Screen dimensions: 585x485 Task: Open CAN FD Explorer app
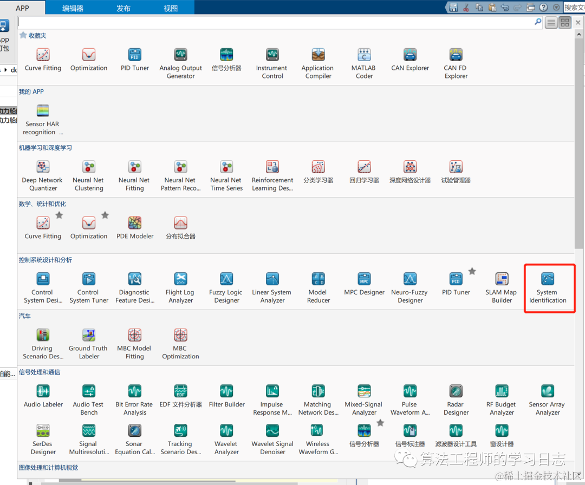456,63
